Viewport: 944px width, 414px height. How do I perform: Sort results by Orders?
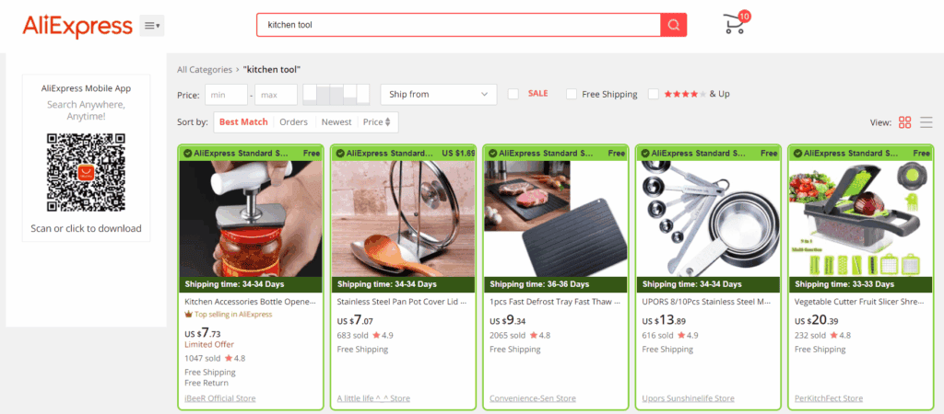click(x=294, y=122)
